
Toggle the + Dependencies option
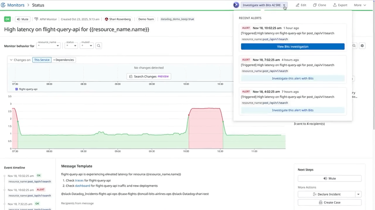(x=63, y=60)
